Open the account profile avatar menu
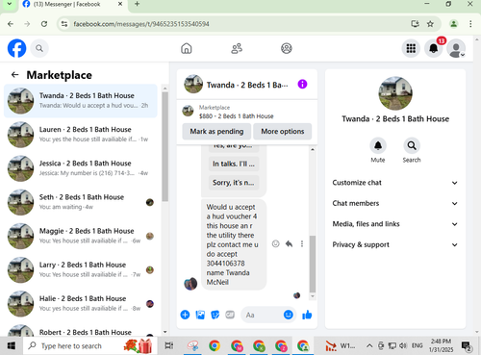 [456, 48]
